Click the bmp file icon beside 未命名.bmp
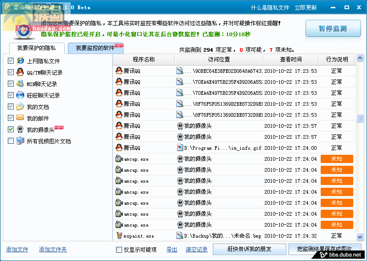367x261 pixels. (x=180, y=235)
